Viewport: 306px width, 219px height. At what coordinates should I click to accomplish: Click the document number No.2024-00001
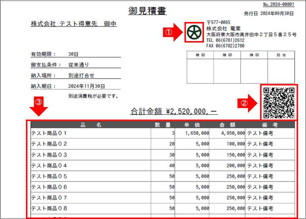[x=279, y=4]
